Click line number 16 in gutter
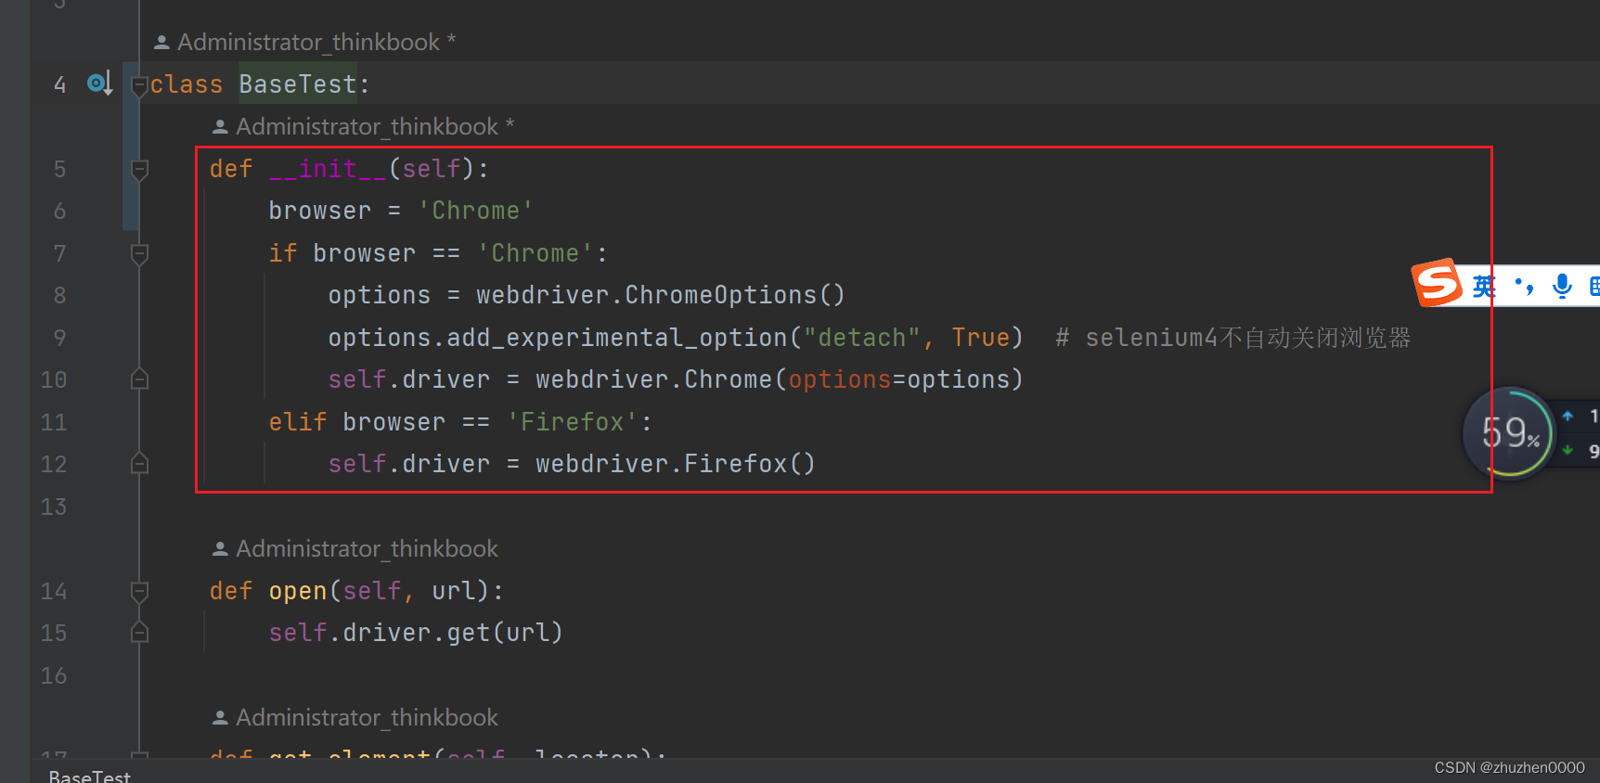The height and width of the screenshot is (783, 1600). coord(54,675)
